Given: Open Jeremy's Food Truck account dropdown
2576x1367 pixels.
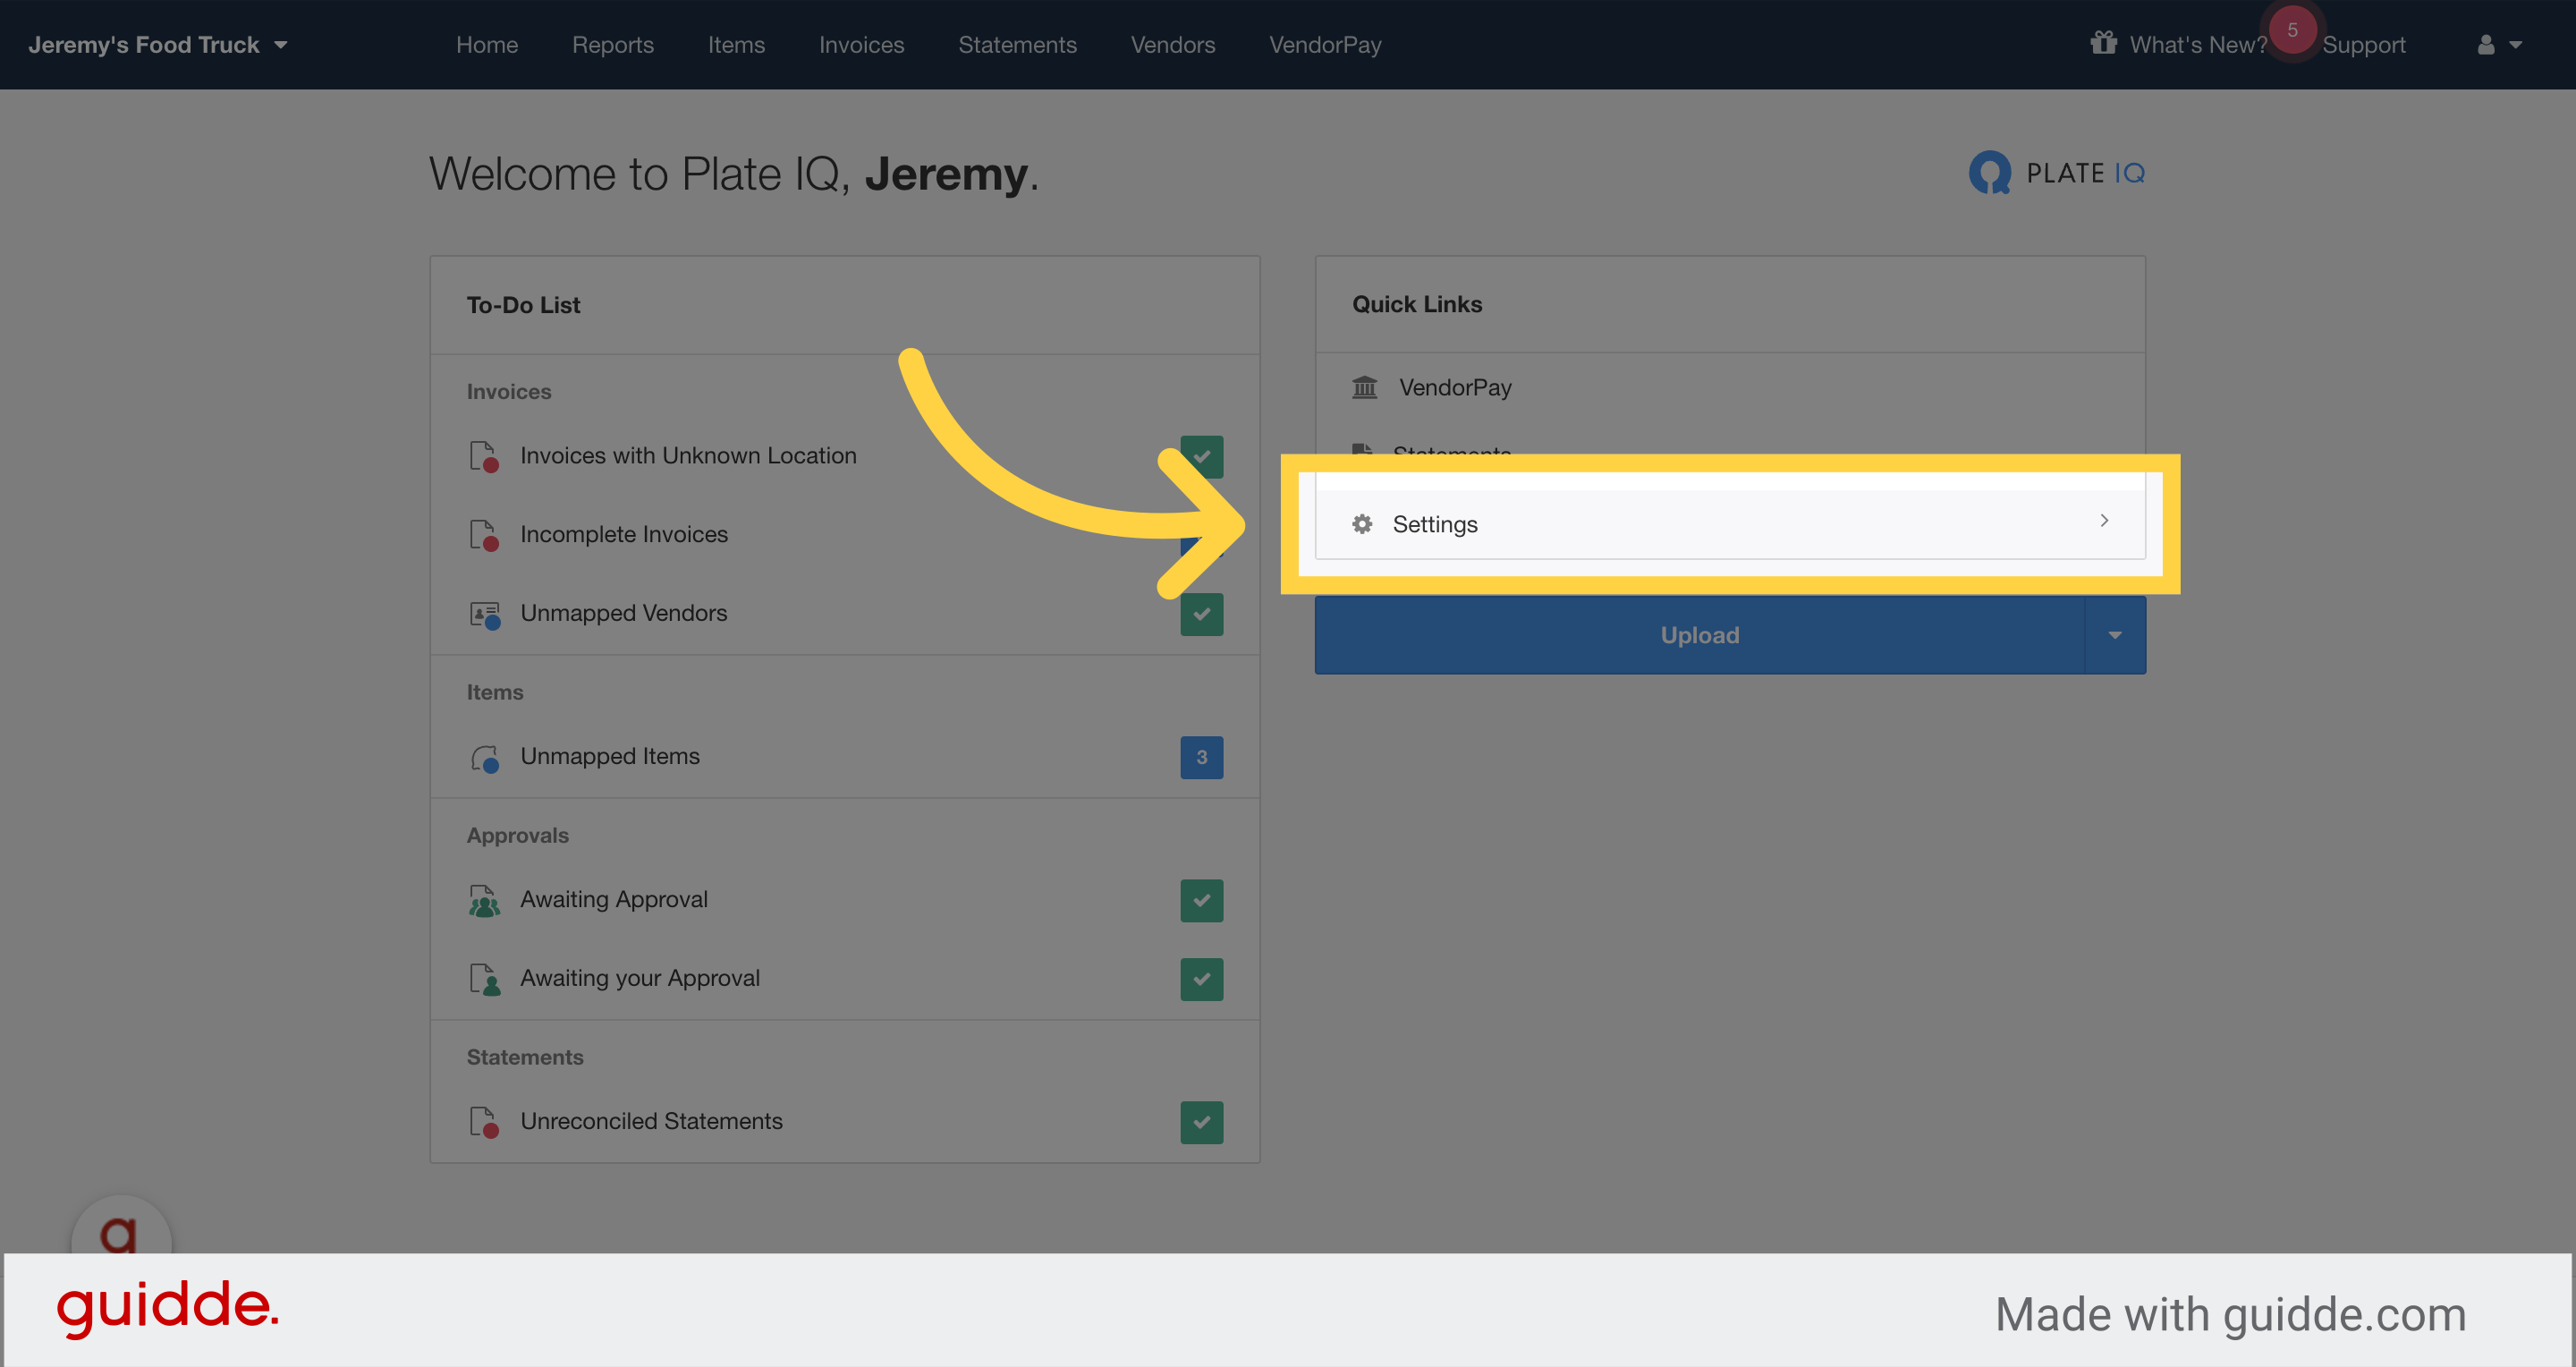Looking at the screenshot, I should click(158, 45).
